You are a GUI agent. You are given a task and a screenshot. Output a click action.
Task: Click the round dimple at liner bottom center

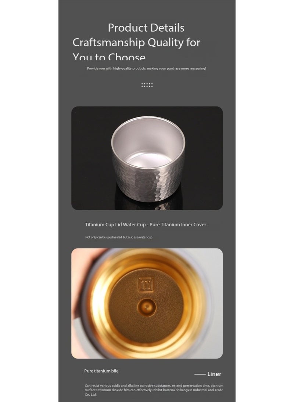147,307
